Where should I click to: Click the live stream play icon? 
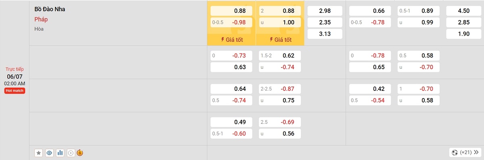pos(71,153)
